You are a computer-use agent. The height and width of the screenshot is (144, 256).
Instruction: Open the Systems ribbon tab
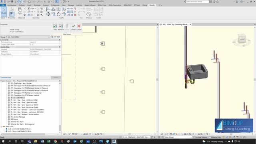click(x=22, y=5)
